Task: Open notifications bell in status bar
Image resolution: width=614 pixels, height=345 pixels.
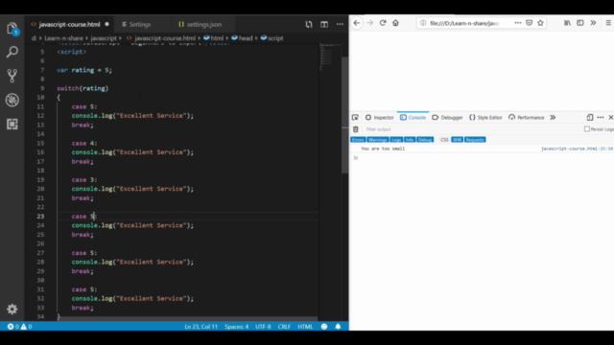Action: pyautogui.click(x=338, y=327)
